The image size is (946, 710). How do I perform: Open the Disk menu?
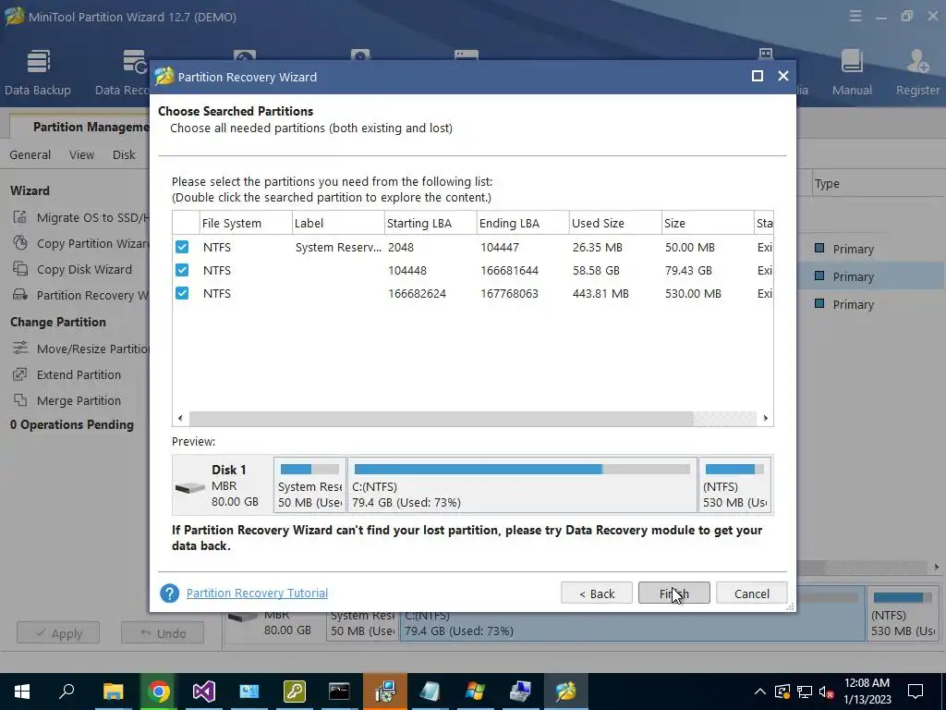[x=124, y=154]
